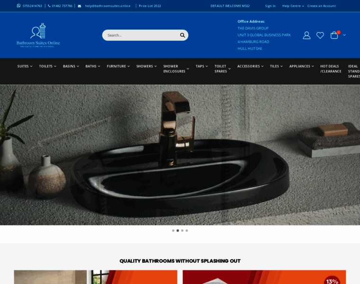Screen dimensions: 360x284
Task: Click phone number 01482 737786
Action: coord(62,6)
